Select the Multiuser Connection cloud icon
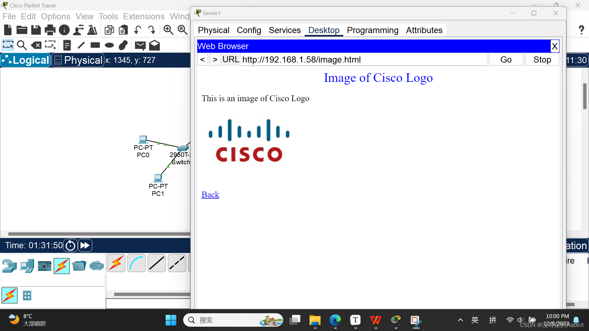 click(97, 265)
